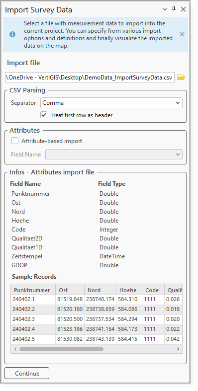Click the horizontal scrollbar thumb in sample records
This screenshot has width=198, height=391.
(x=61, y=349)
